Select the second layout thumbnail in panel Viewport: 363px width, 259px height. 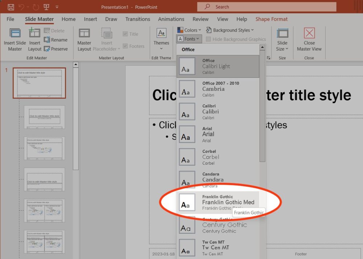(44, 117)
